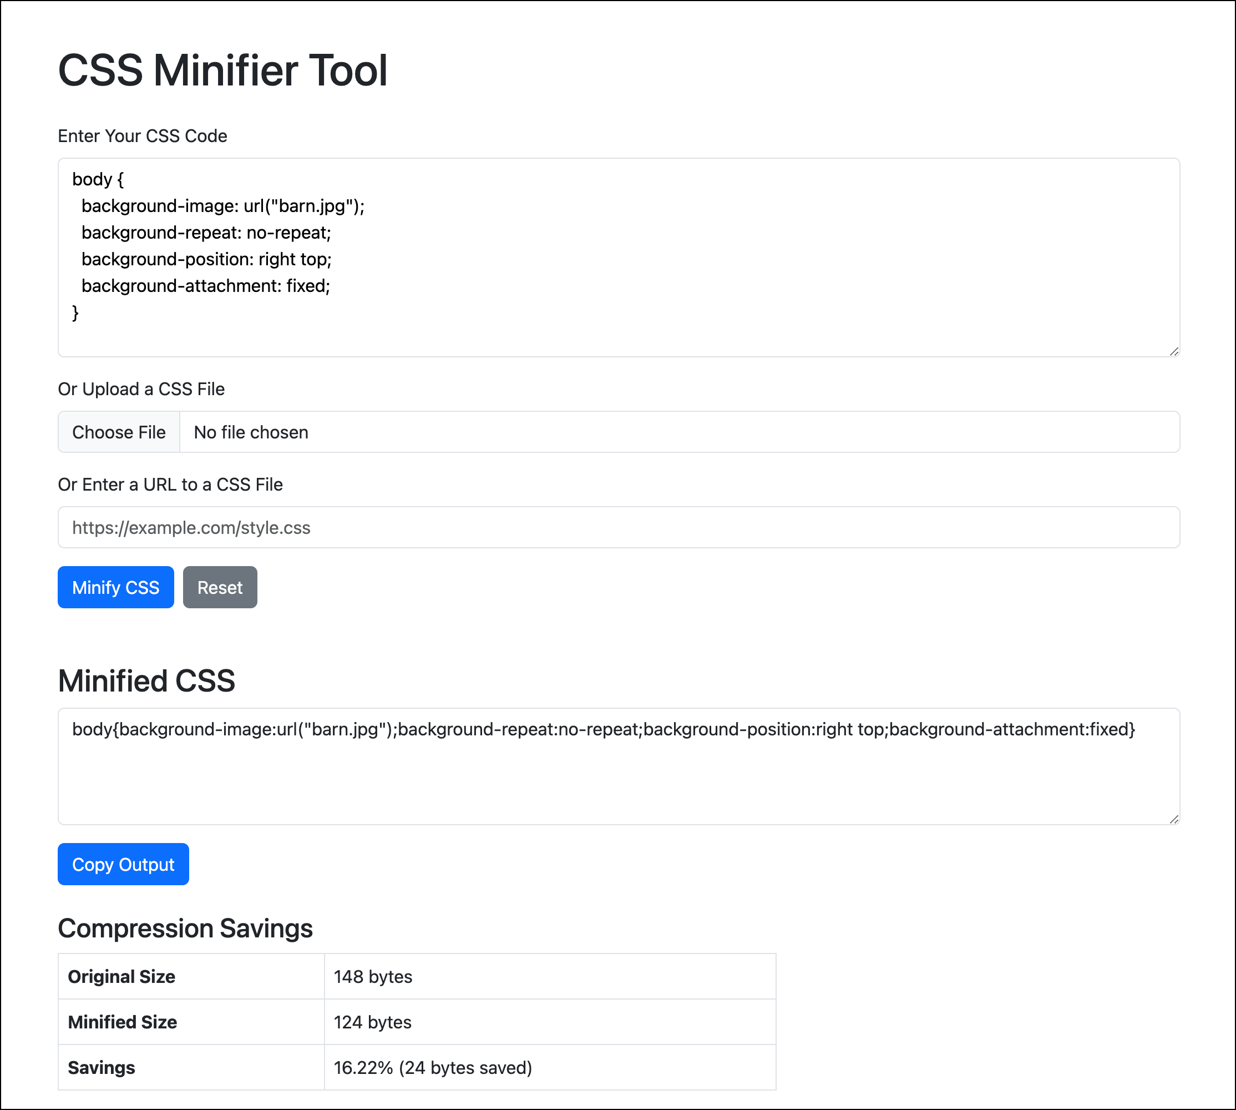Screen dimensions: 1236x1110
Task: Click the Choose File button to upload CSS
Action: tap(119, 432)
